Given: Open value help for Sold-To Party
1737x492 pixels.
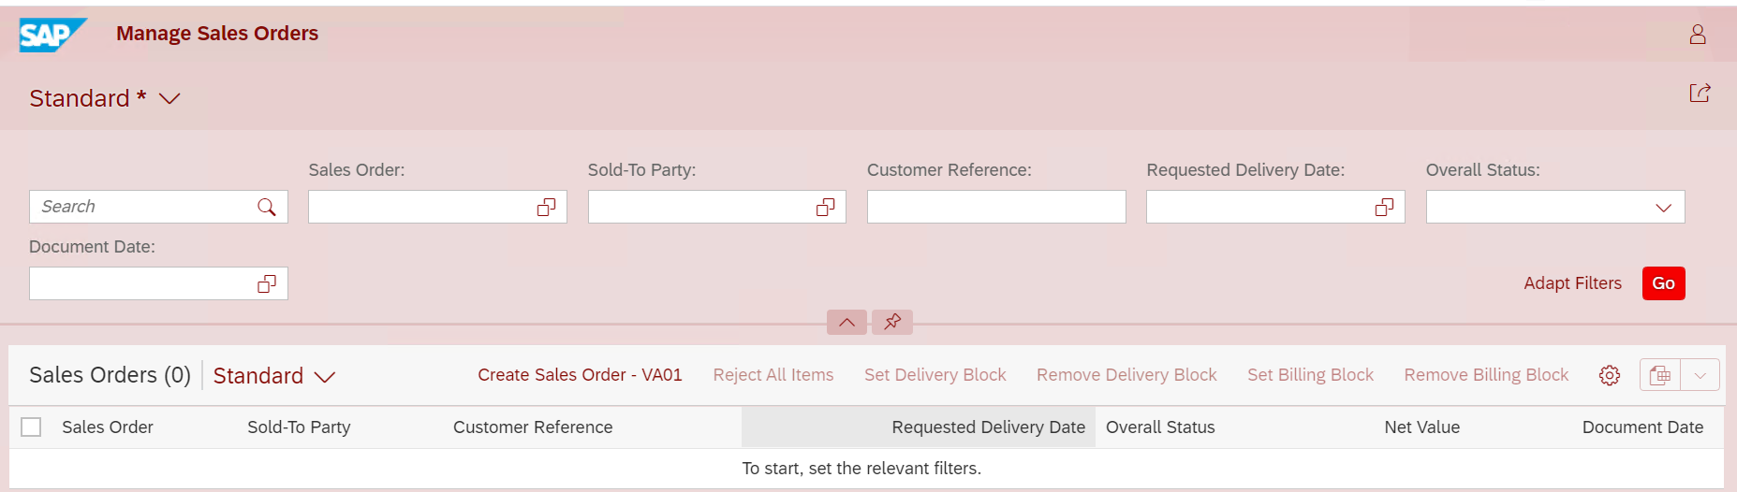Looking at the screenshot, I should 825,207.
